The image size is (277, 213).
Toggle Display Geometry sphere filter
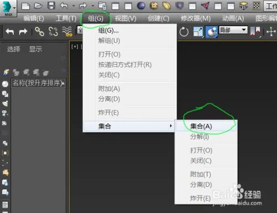pos(5,84)
